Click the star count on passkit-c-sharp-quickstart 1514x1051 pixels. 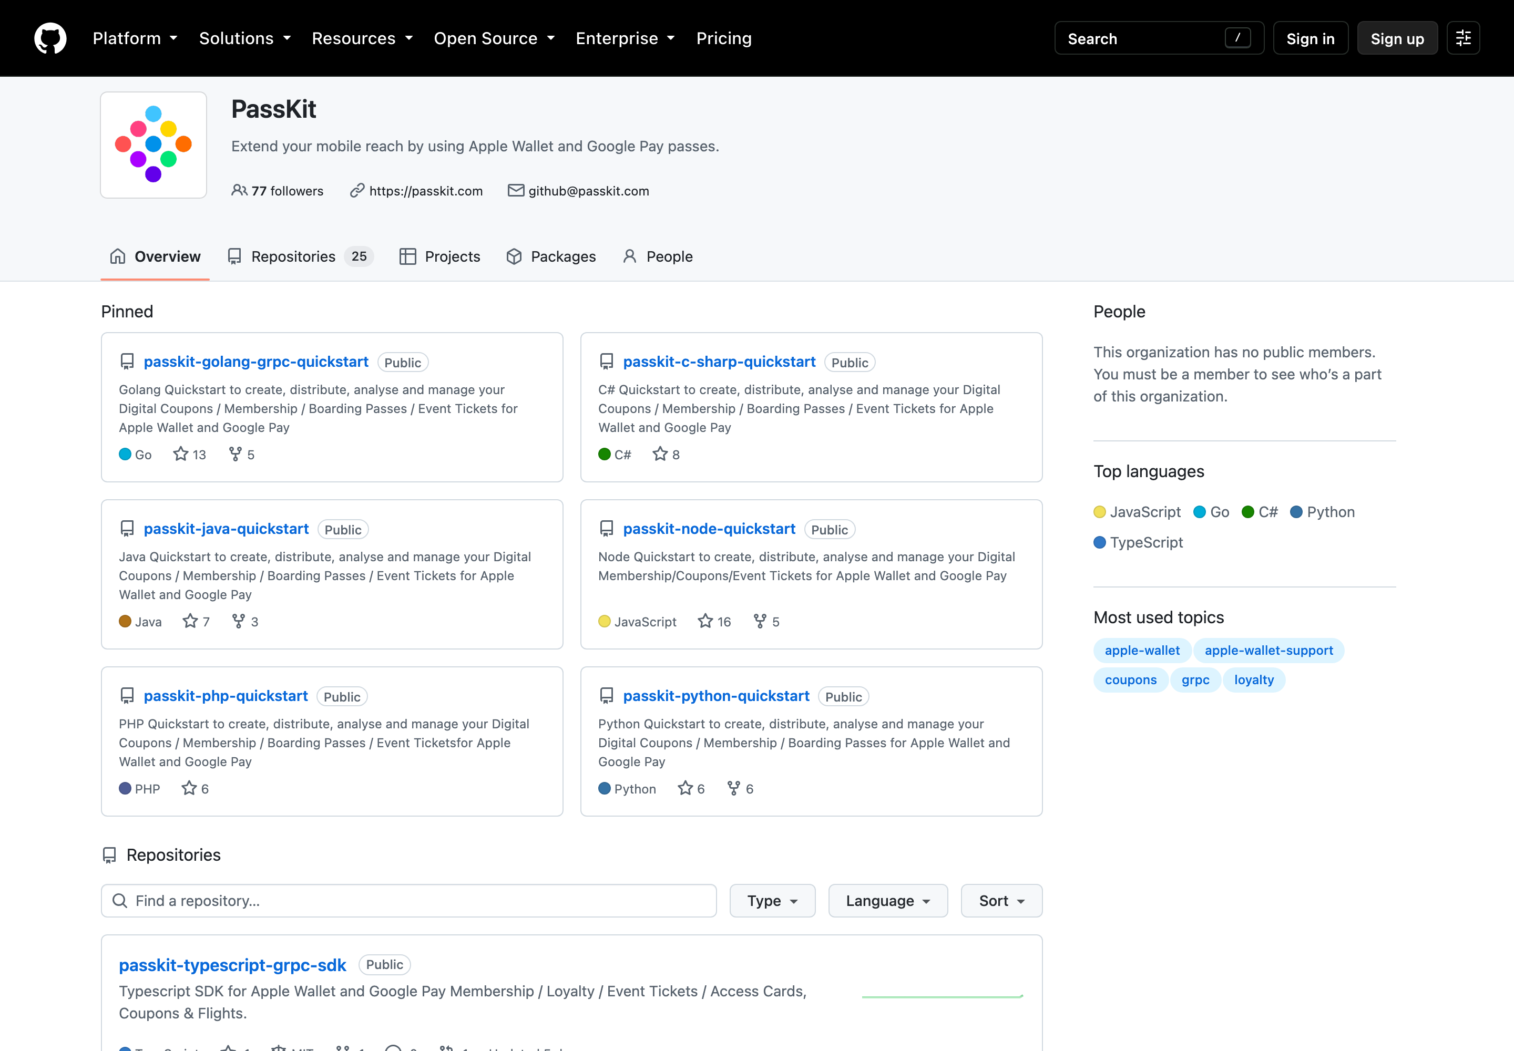[x=666, y=455]
